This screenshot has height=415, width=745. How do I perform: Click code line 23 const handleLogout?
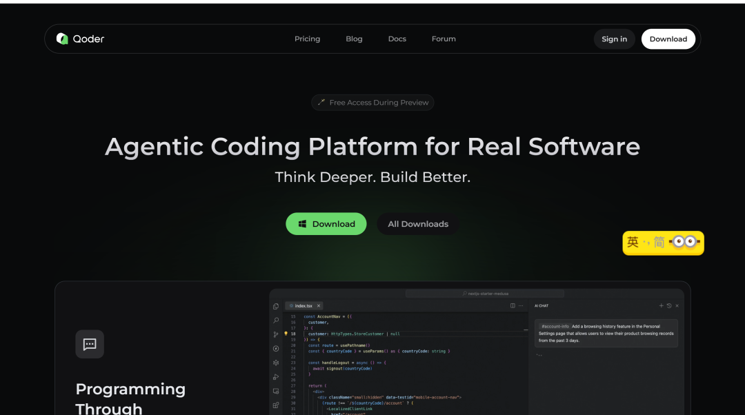347,363
